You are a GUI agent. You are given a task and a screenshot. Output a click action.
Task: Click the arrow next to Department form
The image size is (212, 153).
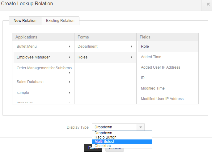pos(132,46)
